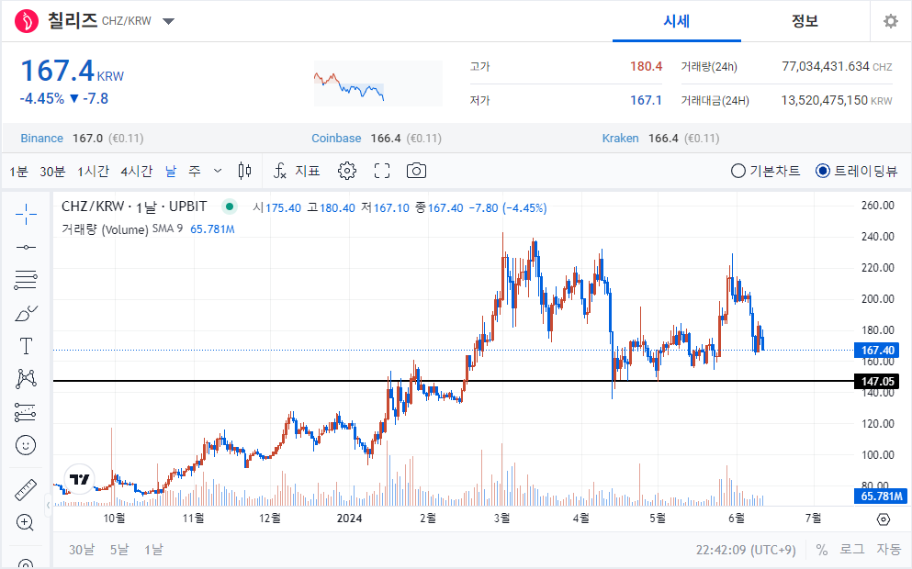This screenshot has width=912, height=569.
Task: Click the high price value 180.4
Action: click(646, 66)
